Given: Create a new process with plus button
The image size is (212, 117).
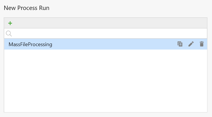Looking at the screenshot, I should pos(10,23).
